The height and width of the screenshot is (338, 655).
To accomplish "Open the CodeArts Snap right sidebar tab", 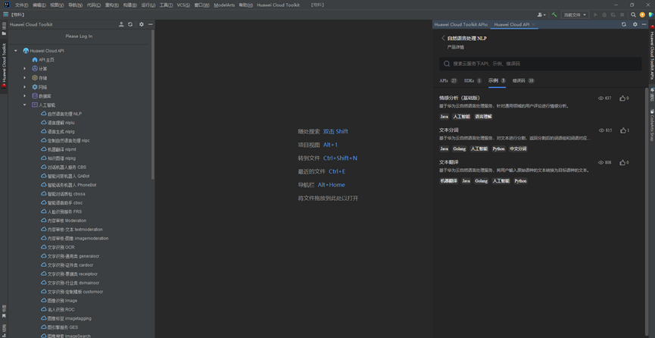I will 651,125.
